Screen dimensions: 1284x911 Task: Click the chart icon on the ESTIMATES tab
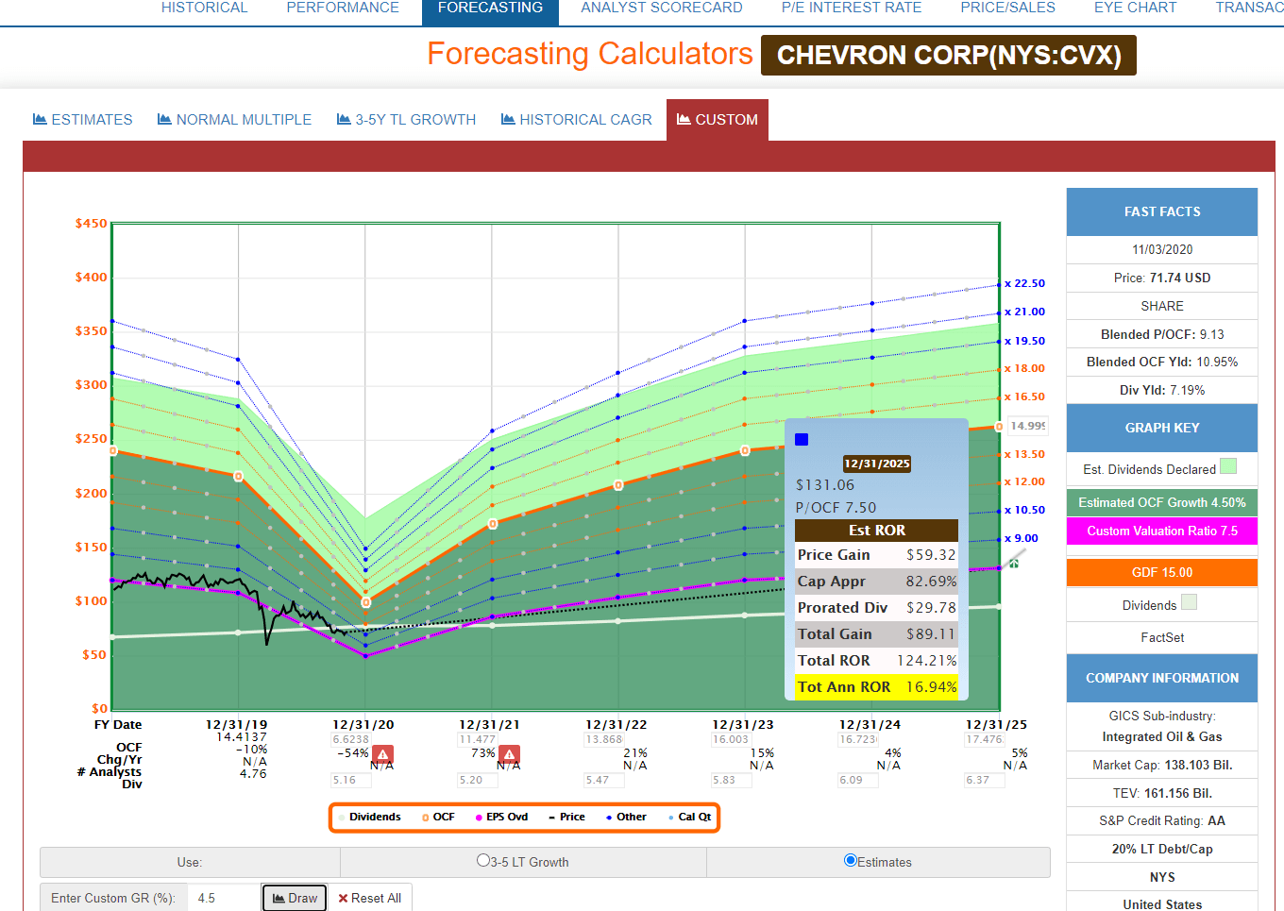(40, 119)
